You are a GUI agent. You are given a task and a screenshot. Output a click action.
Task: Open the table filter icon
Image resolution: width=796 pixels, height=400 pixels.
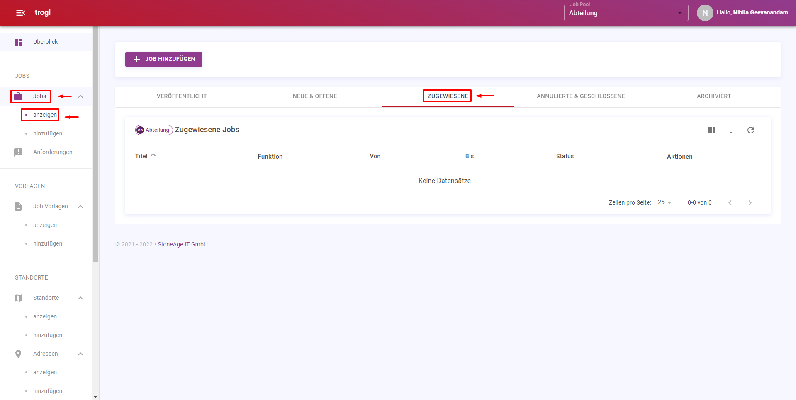pos(731,130)
